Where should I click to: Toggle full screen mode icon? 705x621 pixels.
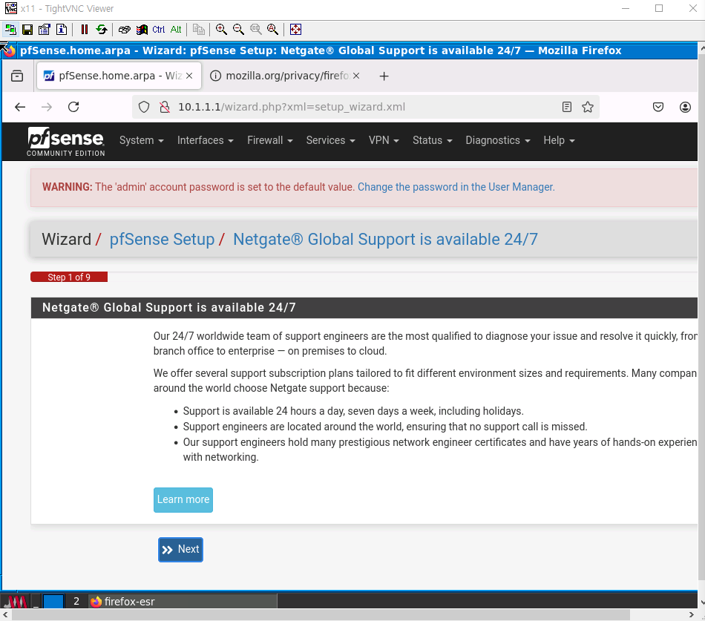295,30
